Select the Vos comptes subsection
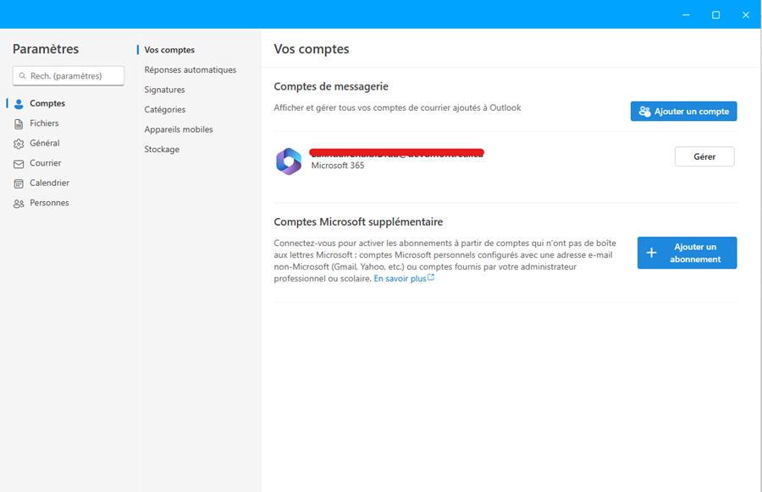Screen dimensions: 762x492 click(x=169, y=50)
